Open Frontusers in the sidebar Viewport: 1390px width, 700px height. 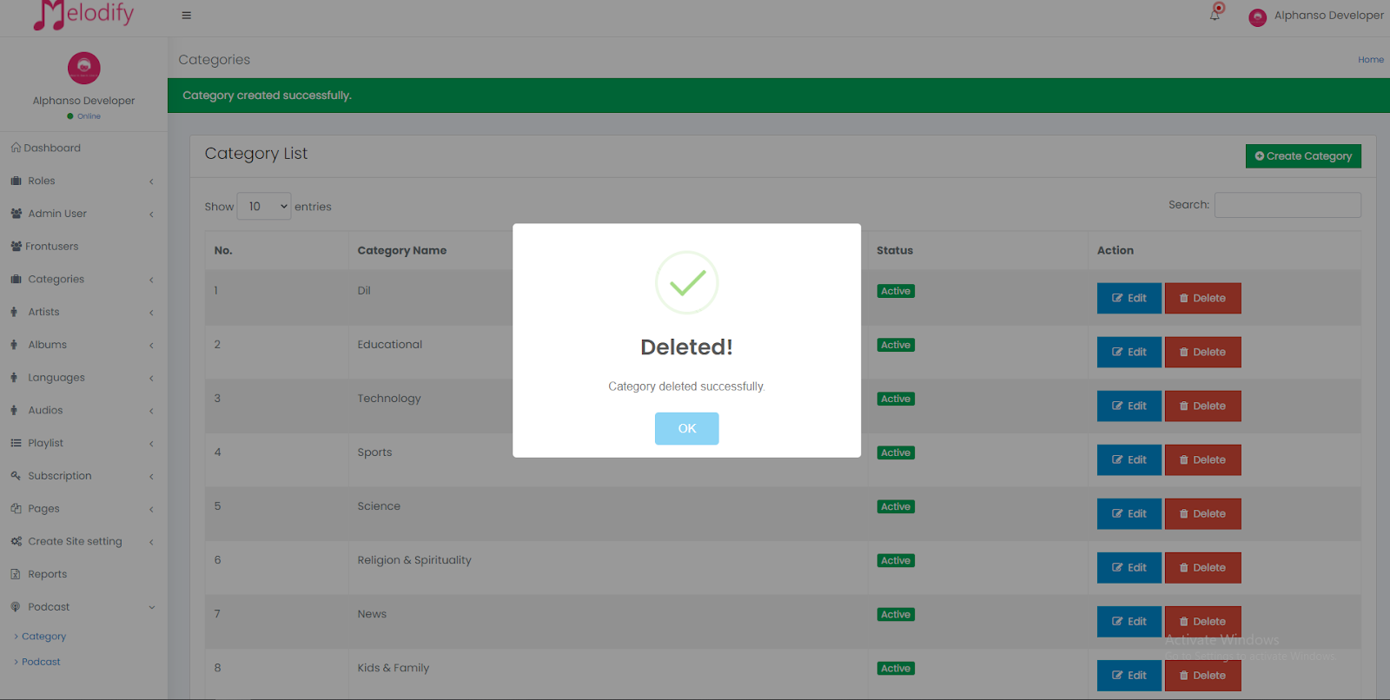click(44, 247)
